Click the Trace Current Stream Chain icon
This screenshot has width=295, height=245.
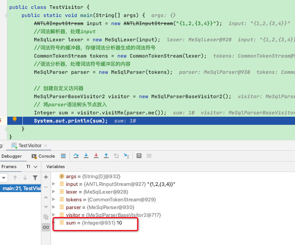point(149,156)
